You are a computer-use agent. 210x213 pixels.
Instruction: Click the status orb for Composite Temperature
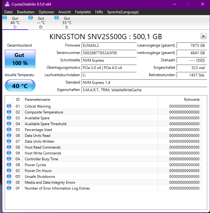point(9,112)
